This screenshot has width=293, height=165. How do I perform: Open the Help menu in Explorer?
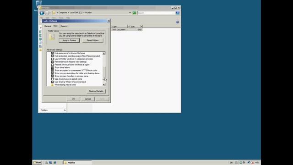(68, 18)
